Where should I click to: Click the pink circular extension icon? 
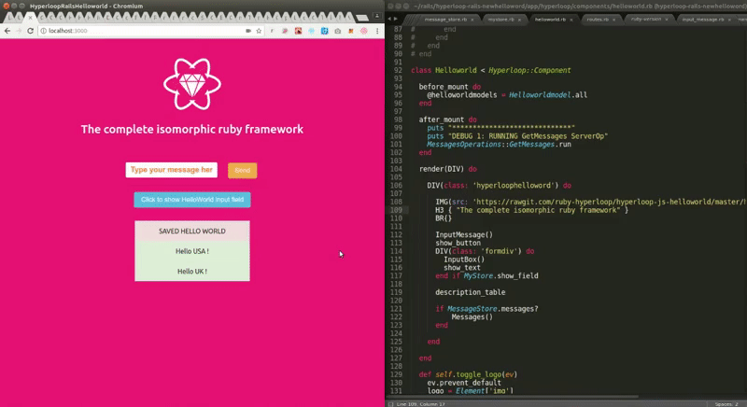[x=364, y=31]
